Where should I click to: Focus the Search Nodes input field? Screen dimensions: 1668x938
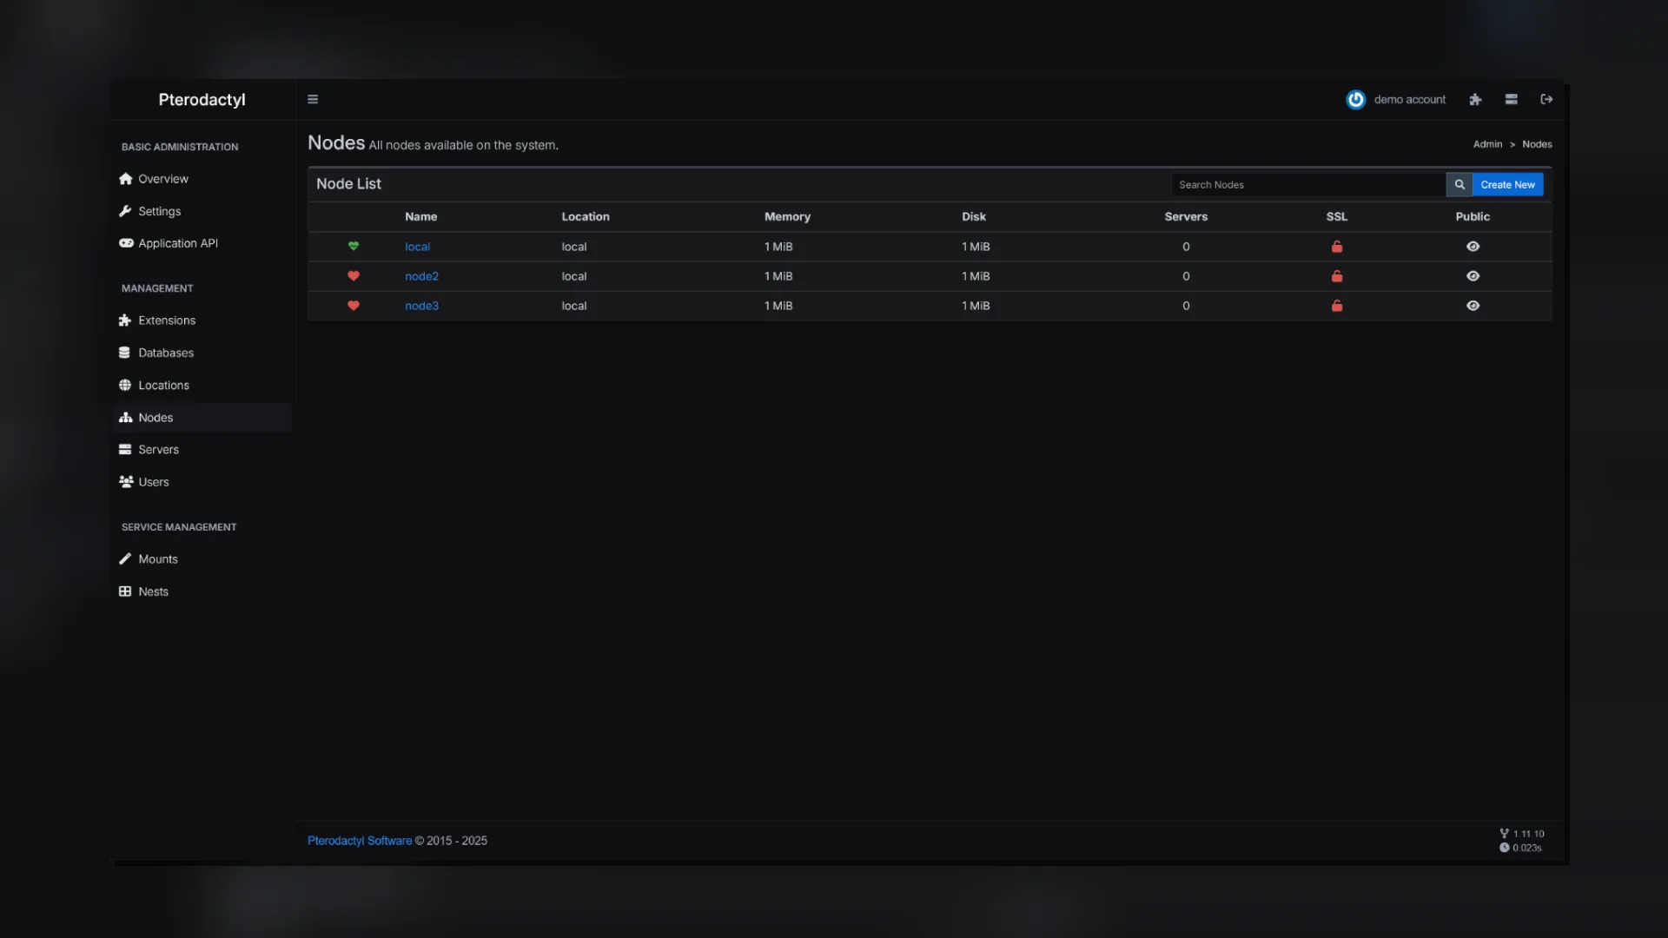click(x=1307, y=184)
